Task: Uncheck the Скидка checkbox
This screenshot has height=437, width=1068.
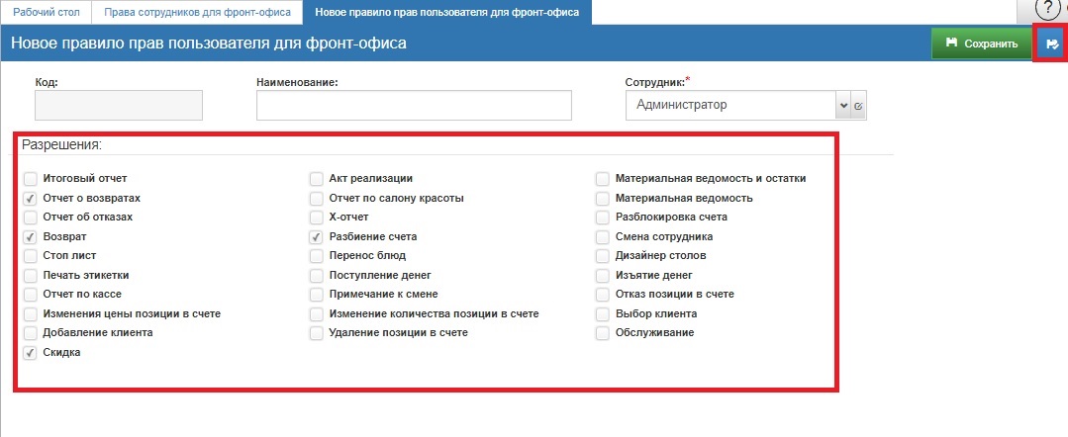Action: click(31, 353)
